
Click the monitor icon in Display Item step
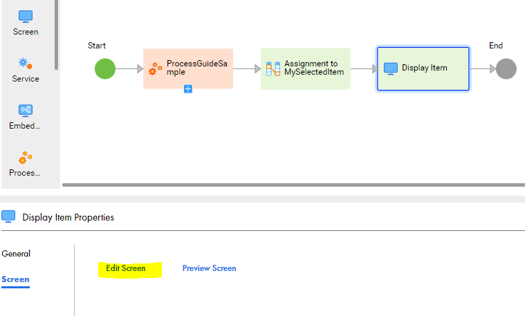click(390, 68)
